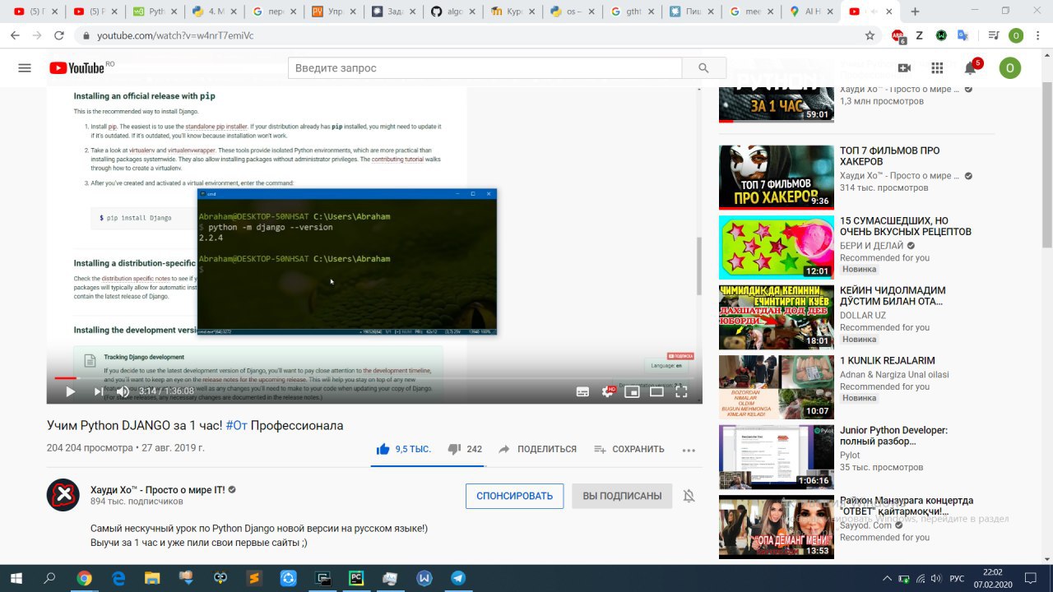Open the YouTube hamburger guide menu
This screenshot has height=592, width=1053.
25,68
